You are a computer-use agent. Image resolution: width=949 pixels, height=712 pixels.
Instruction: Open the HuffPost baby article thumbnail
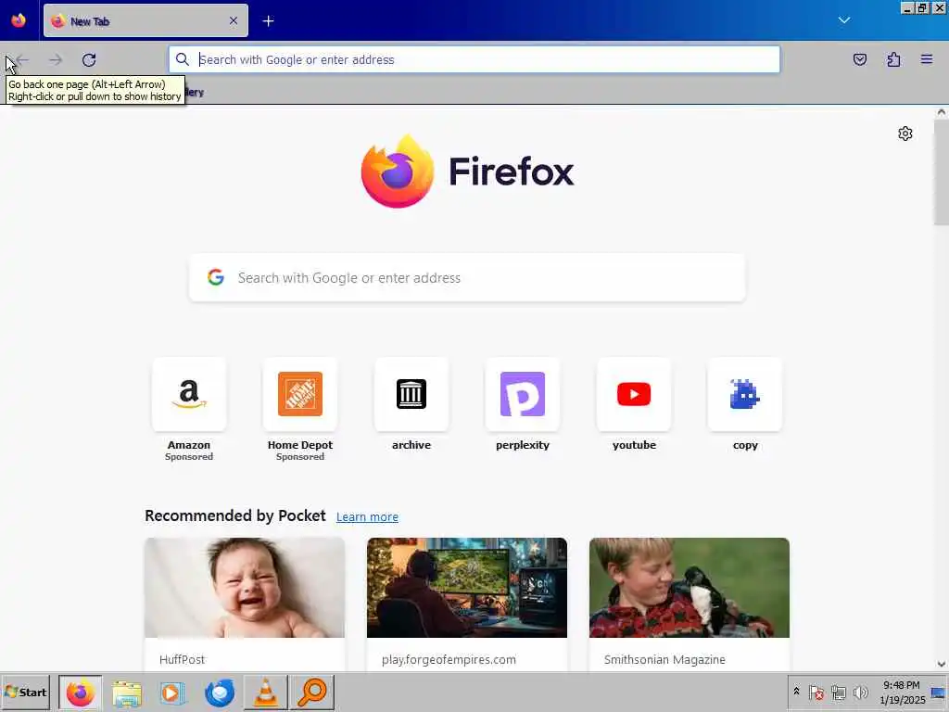coord(245,587)
